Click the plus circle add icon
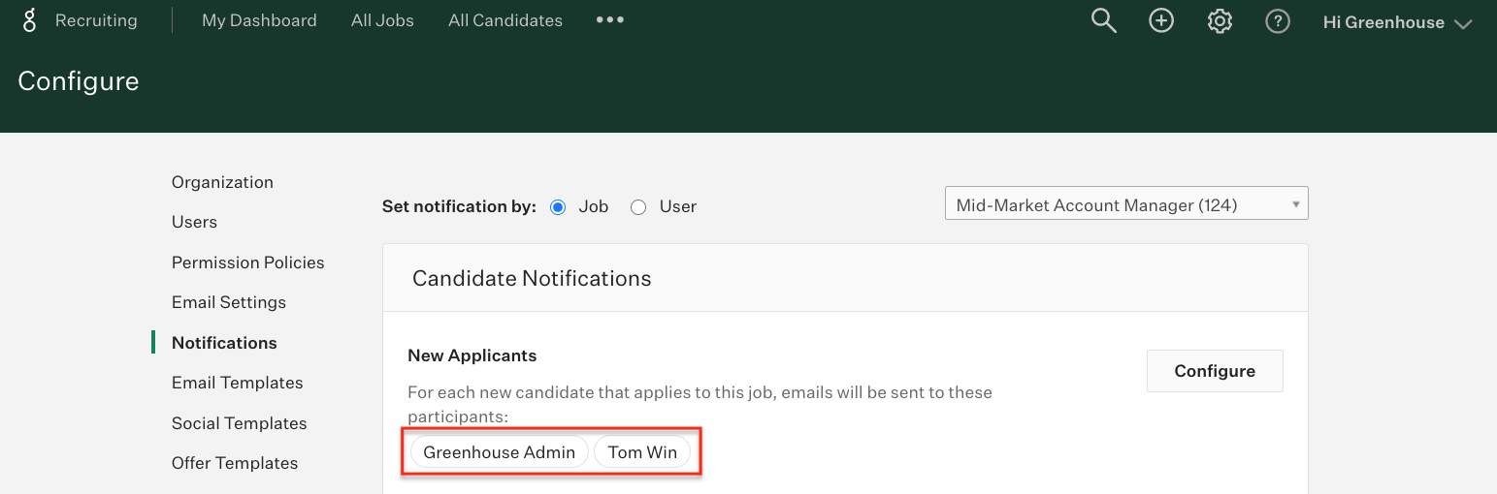This screenshot has height=494, width=1497. point(1161,20)
